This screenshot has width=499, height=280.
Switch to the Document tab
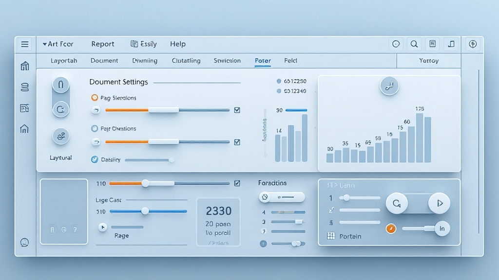tap(104, 61)
